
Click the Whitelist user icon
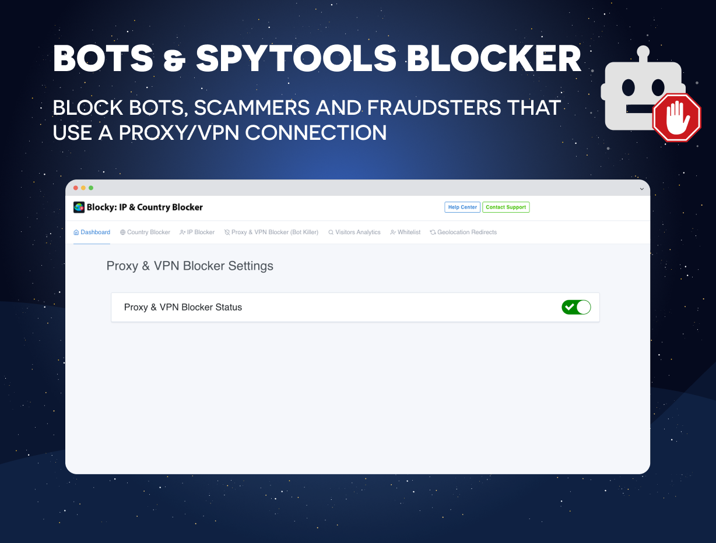pos(392,232)
